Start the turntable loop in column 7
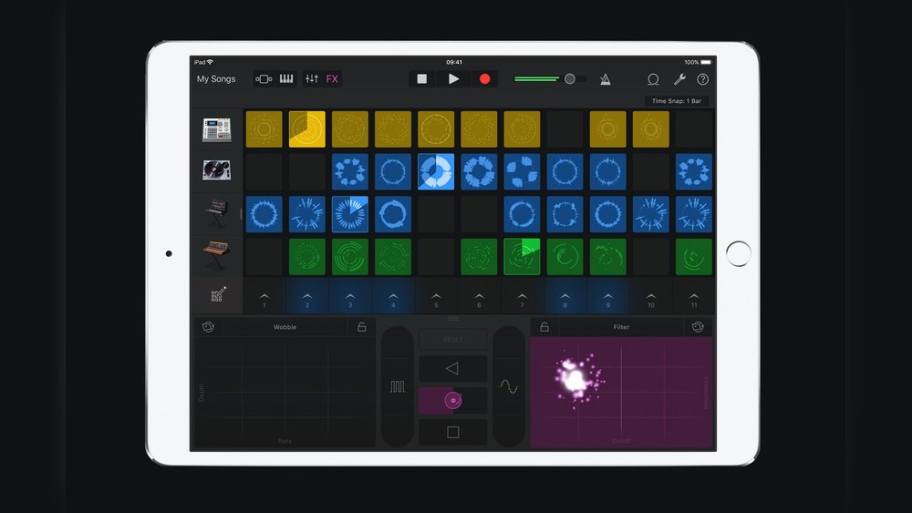912x513 pixels. pos(522,171)
